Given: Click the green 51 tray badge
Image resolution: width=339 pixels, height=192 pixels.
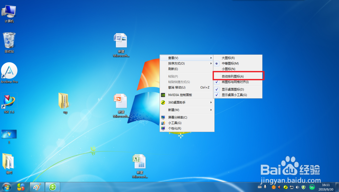Looking at the screenshot, I should [312, 187].
